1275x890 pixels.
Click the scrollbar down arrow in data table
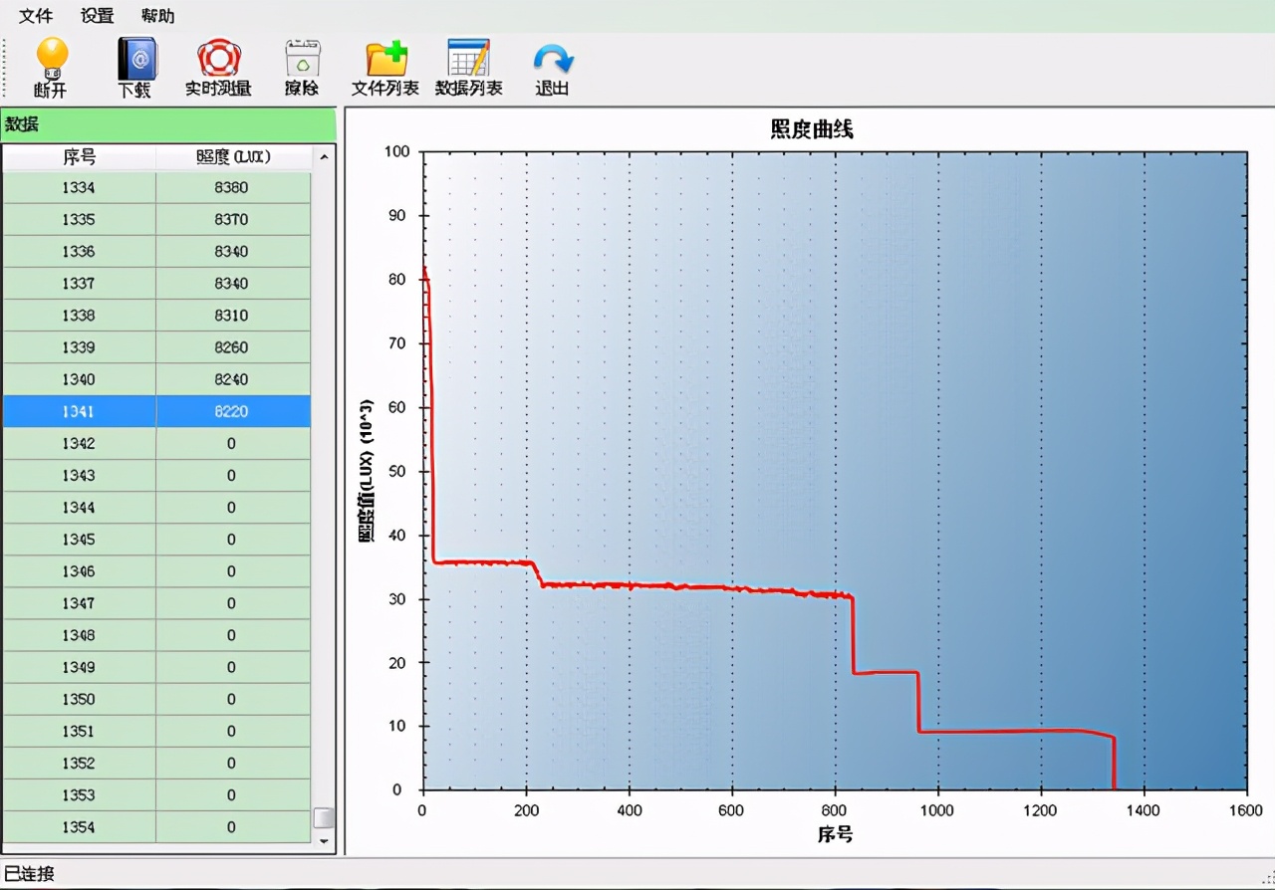pos(323,841)
